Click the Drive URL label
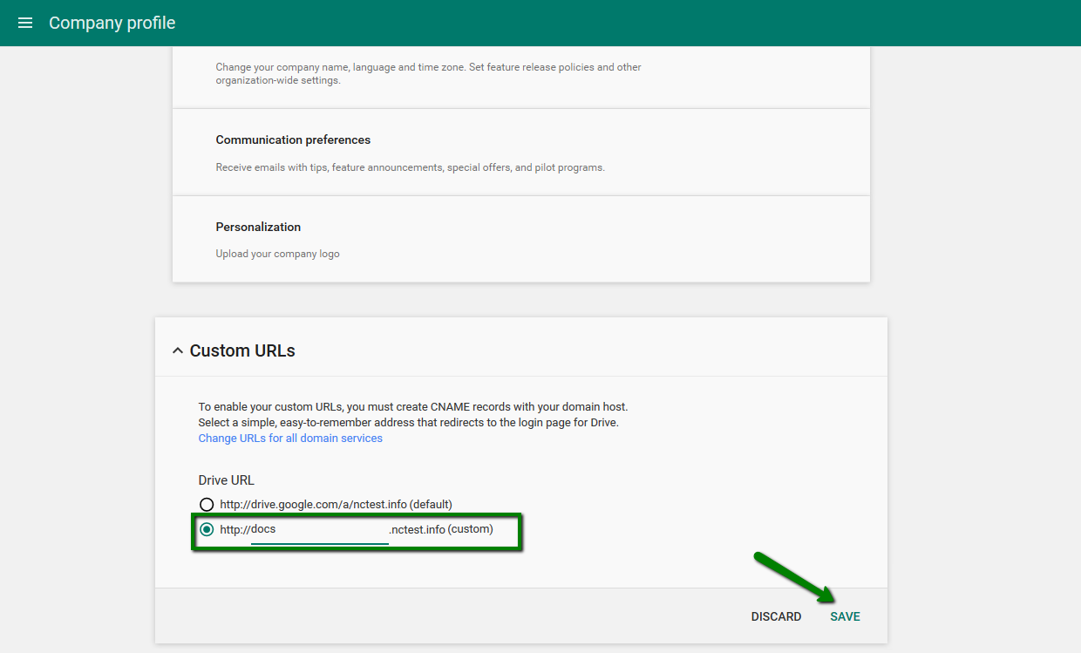Image resolution: width=1081 pixels, height=653 pixels. coord(226,480)
